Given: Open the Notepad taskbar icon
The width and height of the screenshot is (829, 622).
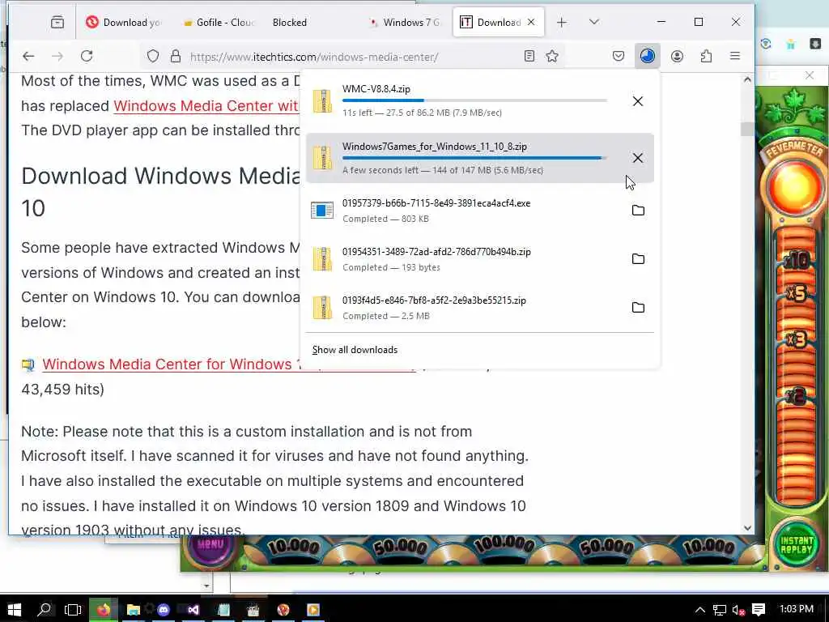Looking at the screenshot, I should tap(223, 610).
